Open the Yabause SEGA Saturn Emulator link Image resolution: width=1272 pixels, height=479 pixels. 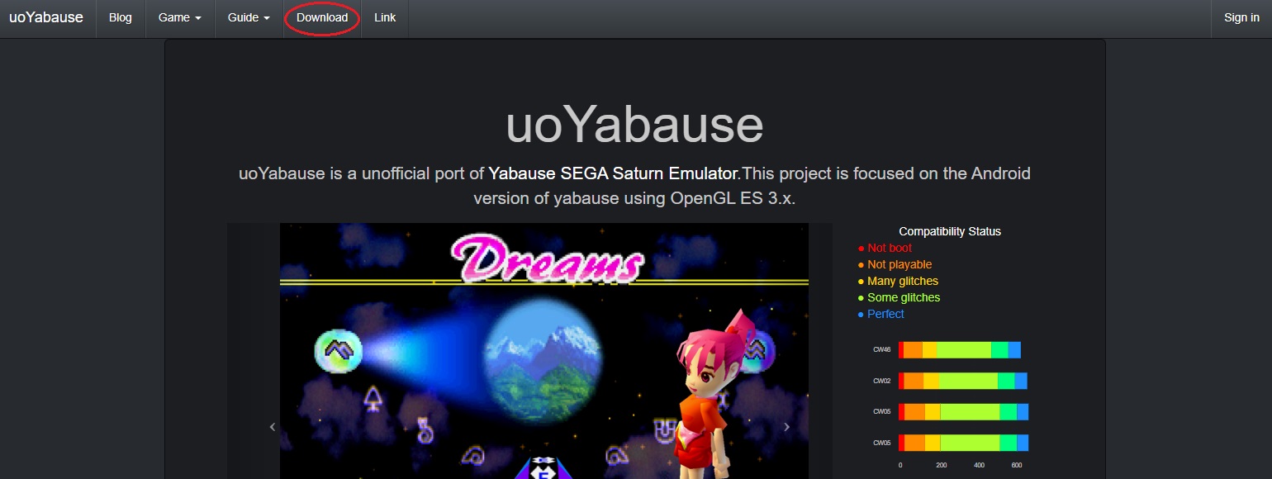(613, 173)
